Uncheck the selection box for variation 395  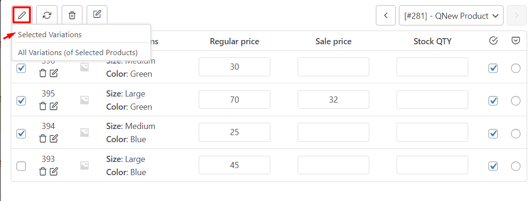[21, 100]
